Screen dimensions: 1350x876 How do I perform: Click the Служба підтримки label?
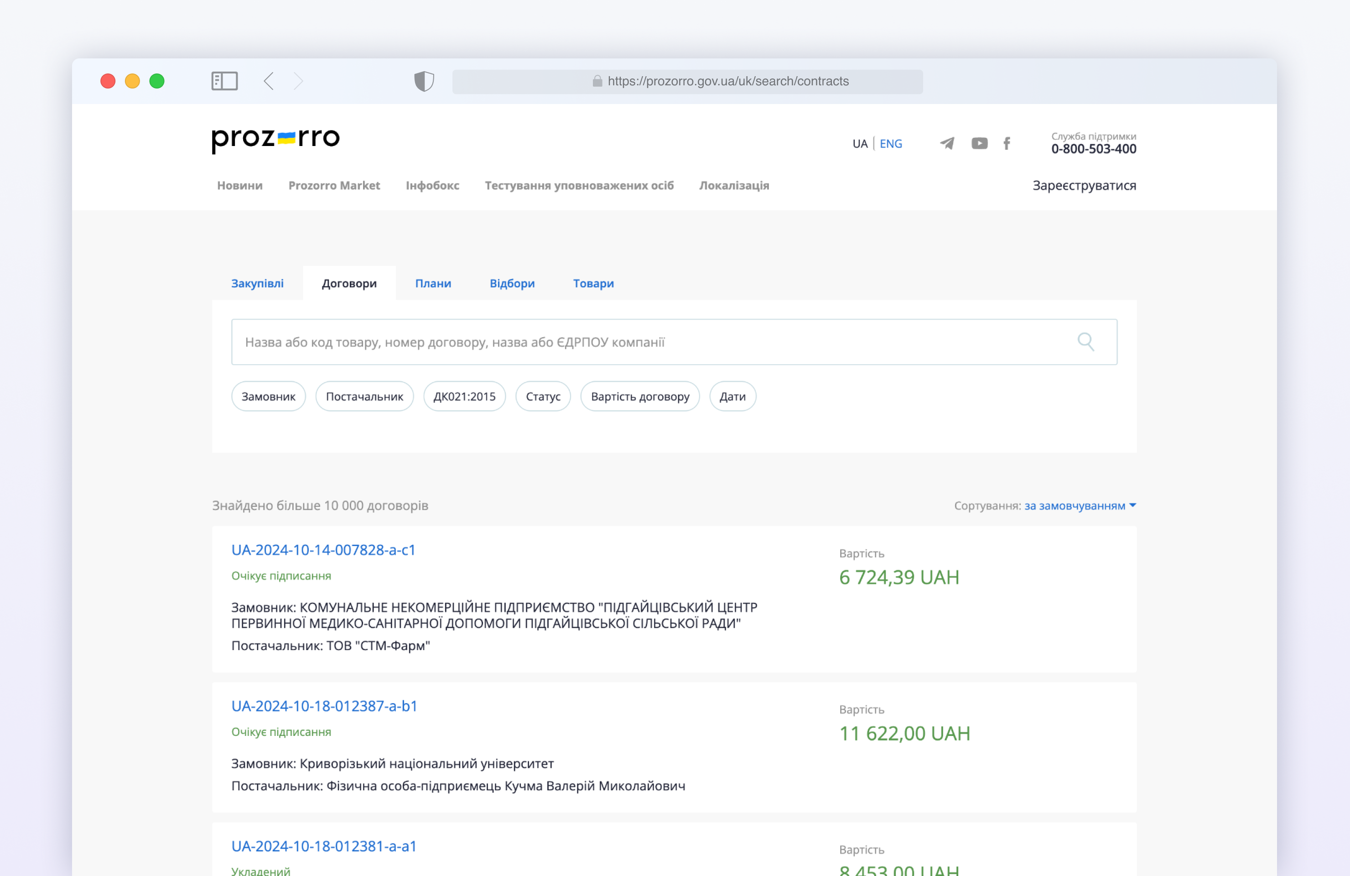click(x=1093, y=136)
